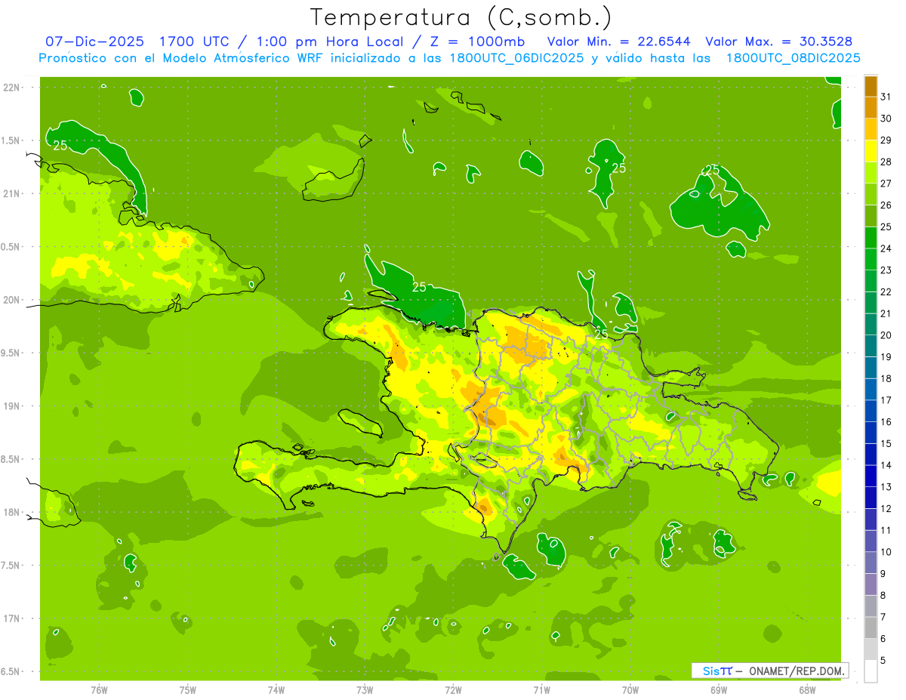Screen dimensions: 906x700
Task: Click the "69W" longitude label
Action: tap(719, 690)
